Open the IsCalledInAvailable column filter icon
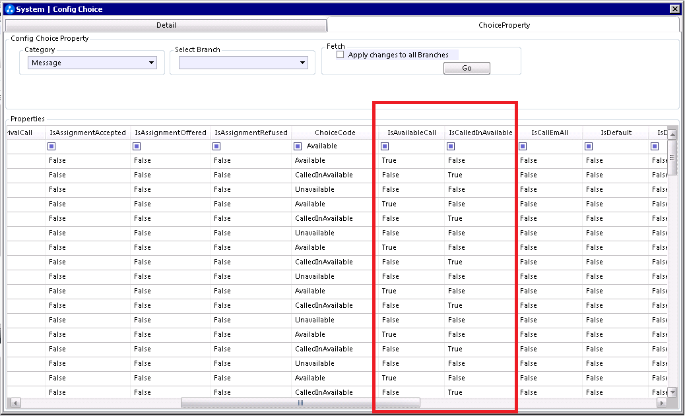This screenshot has height=416, width=685. [451, 146]
